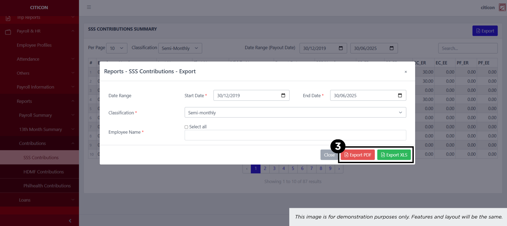Go to page 3
This screenshot has height=226, width=507.
(x=274, y=168)
